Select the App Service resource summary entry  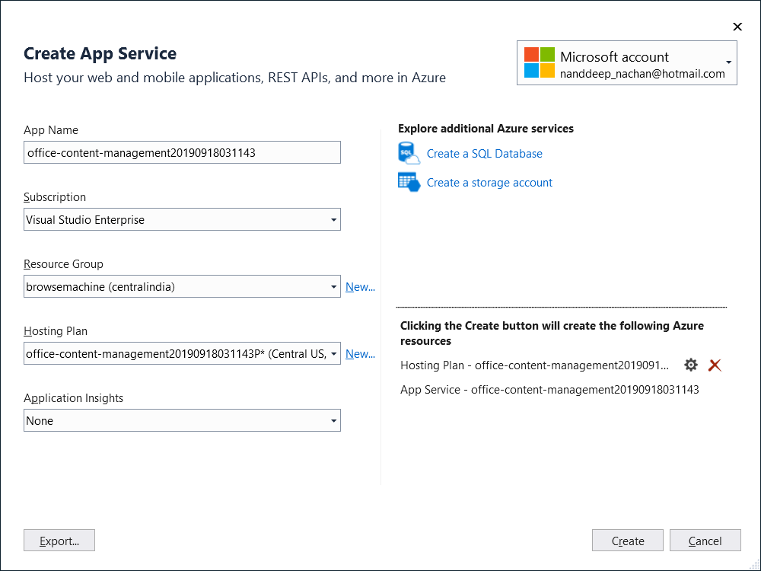[x=549, y=390]
